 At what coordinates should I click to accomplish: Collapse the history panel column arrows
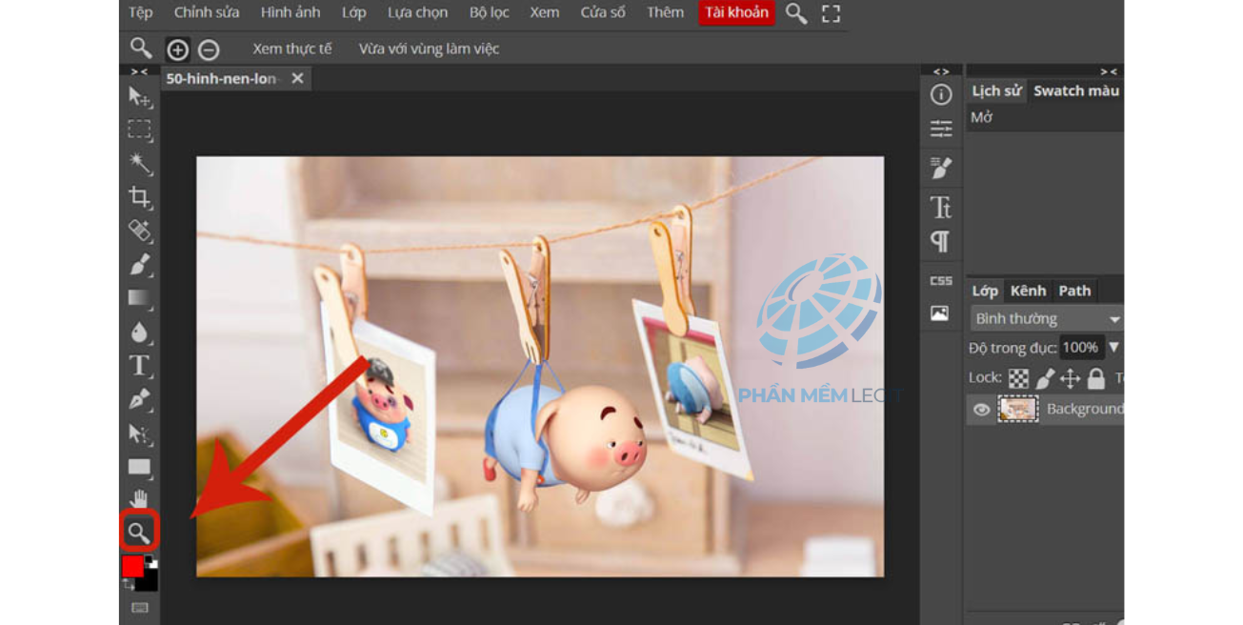(1109, 71)
